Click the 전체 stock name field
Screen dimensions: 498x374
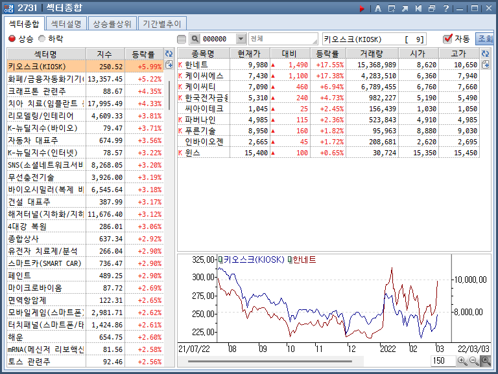[283, 39]
